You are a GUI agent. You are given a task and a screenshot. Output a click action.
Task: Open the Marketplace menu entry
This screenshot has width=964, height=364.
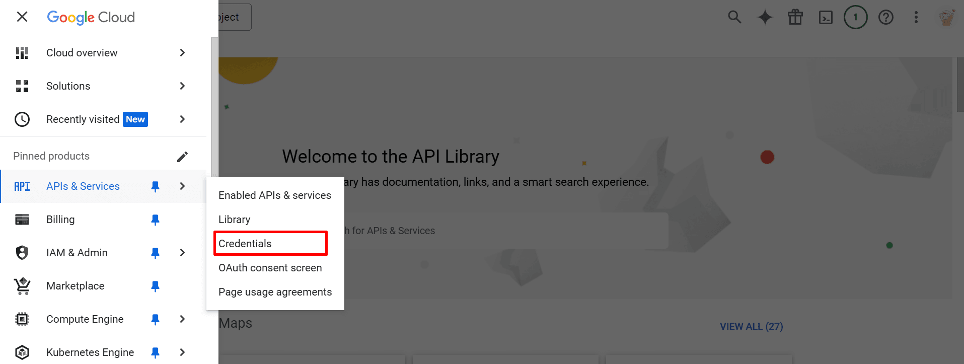tap(103, 286)
